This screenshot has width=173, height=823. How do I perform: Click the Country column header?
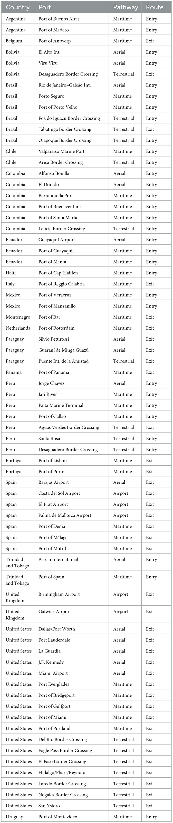point(17,7)
